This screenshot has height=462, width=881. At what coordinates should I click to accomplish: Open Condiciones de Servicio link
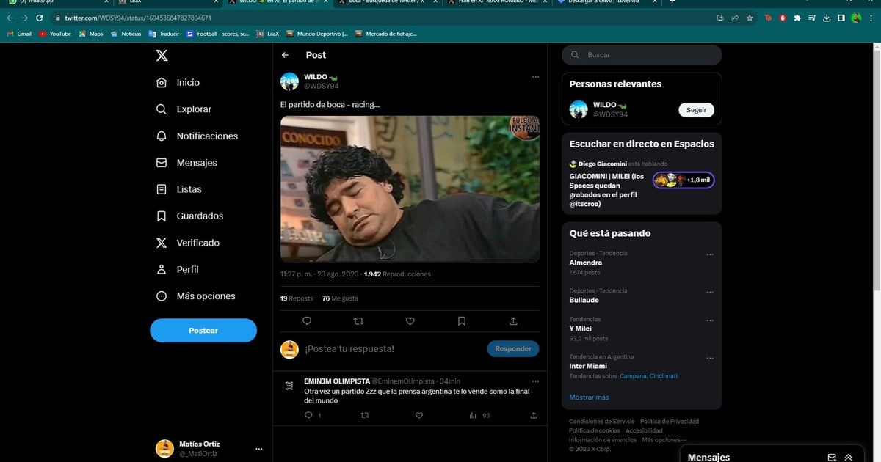click(601, 422)
